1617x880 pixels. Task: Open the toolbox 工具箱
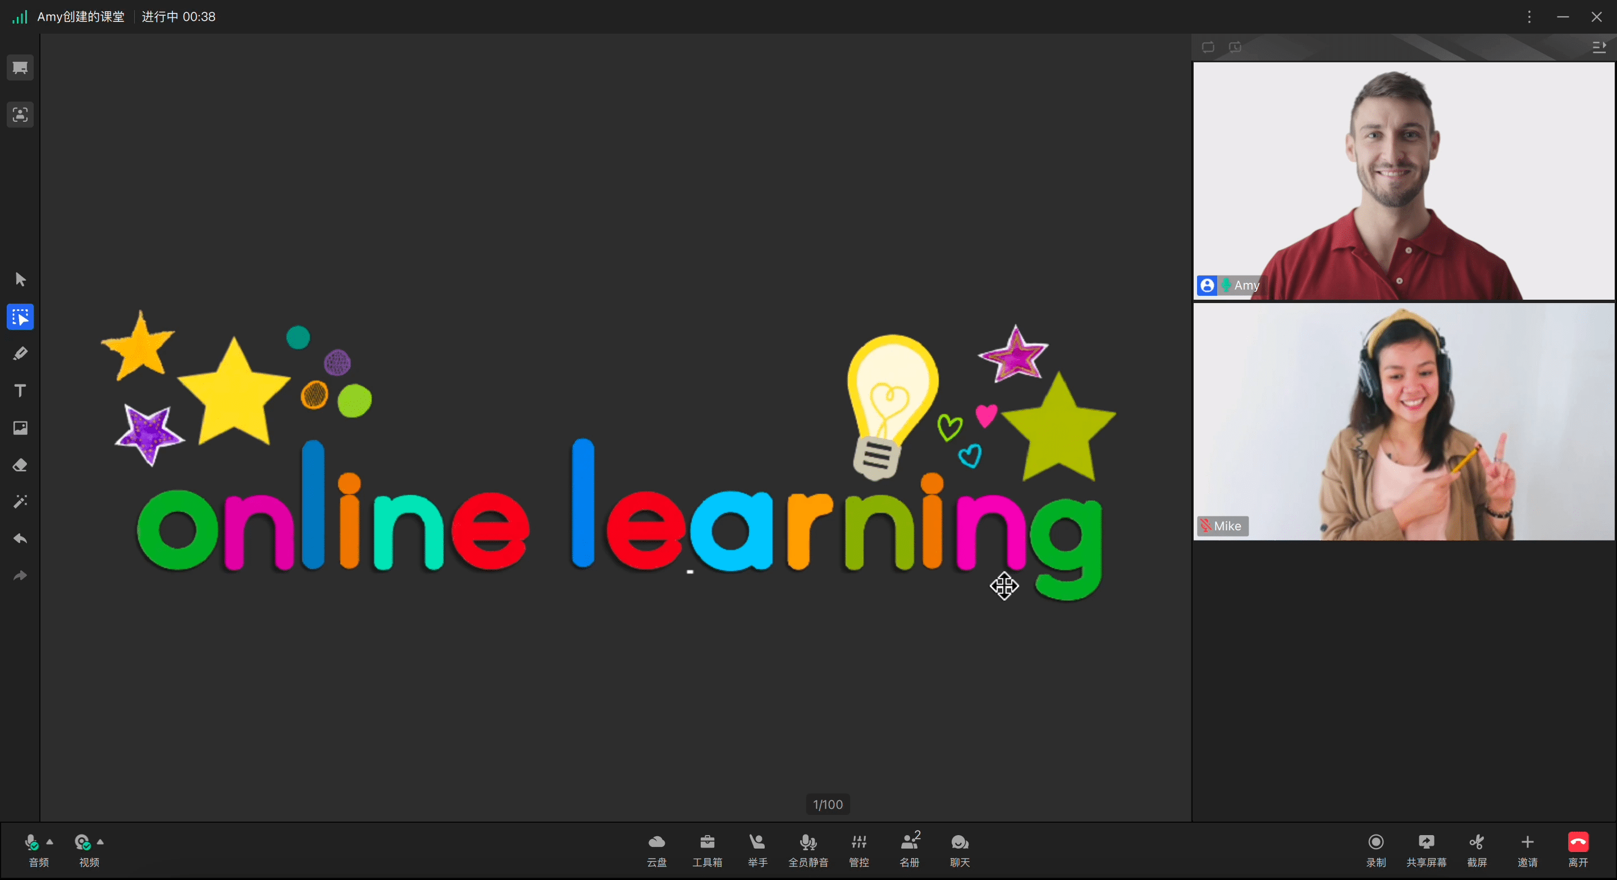(707, 850)
